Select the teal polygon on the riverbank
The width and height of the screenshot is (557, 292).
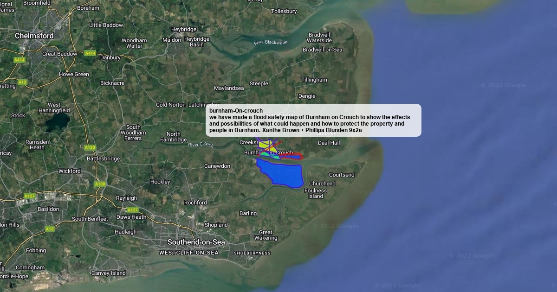pyautogui.click(x=276, y=158)
